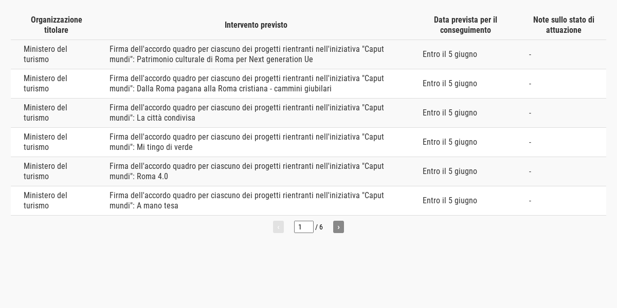617x308 pixels.
Task: Click the date cell of Roma 4.0 row
Action: (450, 171)
